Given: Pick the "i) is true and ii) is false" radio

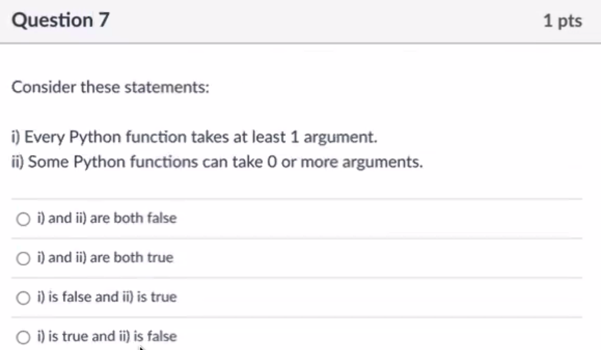Looking at the screenshot, I should (23, 337).
